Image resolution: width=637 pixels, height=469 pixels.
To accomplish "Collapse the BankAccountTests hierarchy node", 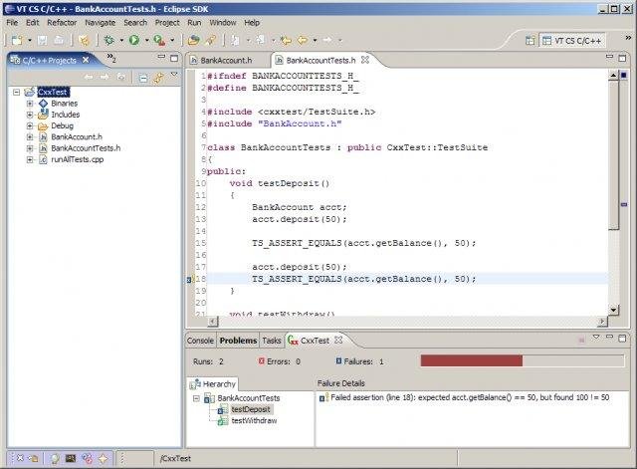I will tap(196, 398).
